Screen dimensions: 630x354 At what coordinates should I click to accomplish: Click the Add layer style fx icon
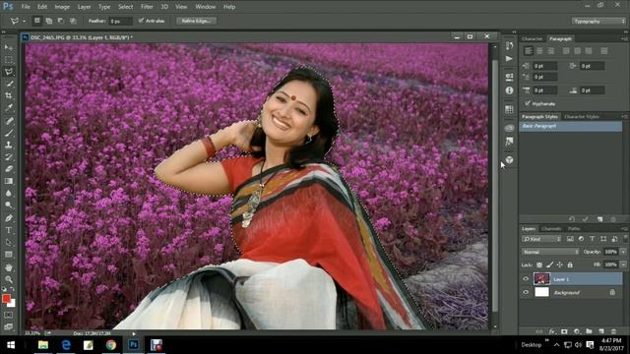552,331
